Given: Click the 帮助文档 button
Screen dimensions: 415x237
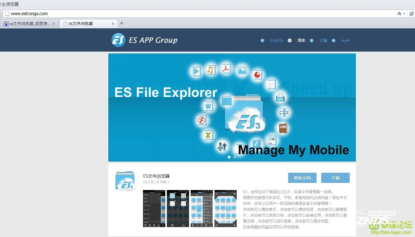Looking at the screenshot, I should click(302, 178).
